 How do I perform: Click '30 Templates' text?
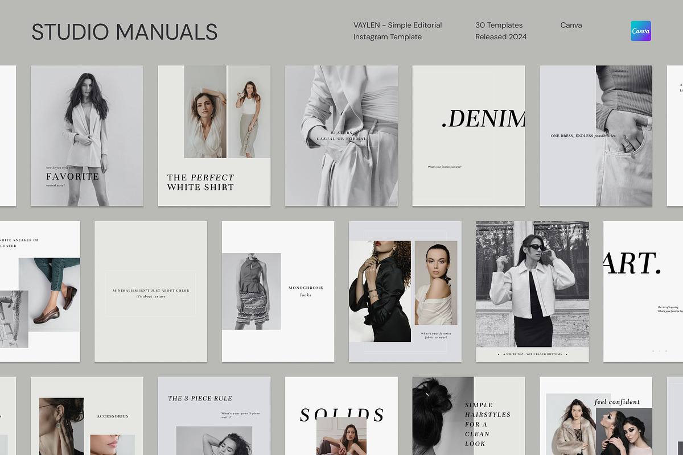pos(499,25)
